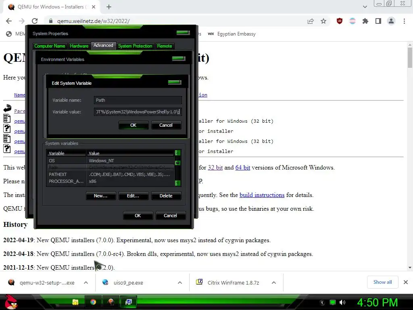The image size is (413, 310).
Task: Click the page vertical scrollbar thumb
Action: point(410,57)
